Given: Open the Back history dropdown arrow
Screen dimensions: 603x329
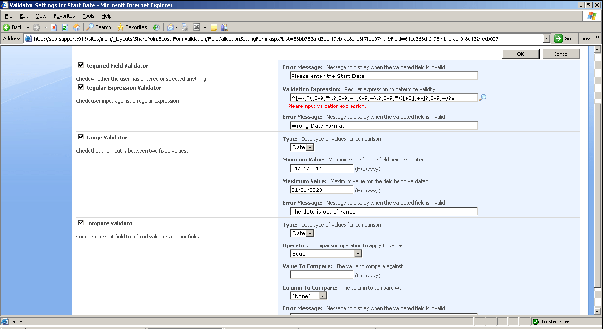Looking at the screenshot, I should point(28,27).
